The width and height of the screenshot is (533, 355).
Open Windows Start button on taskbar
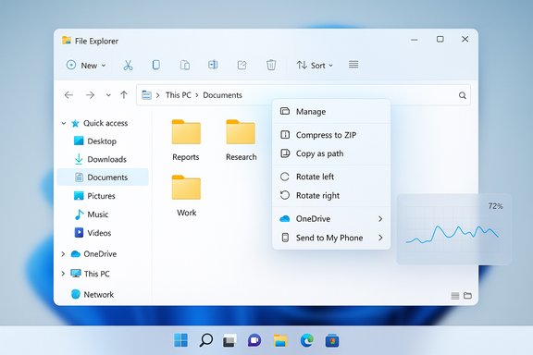pos(180,339)
